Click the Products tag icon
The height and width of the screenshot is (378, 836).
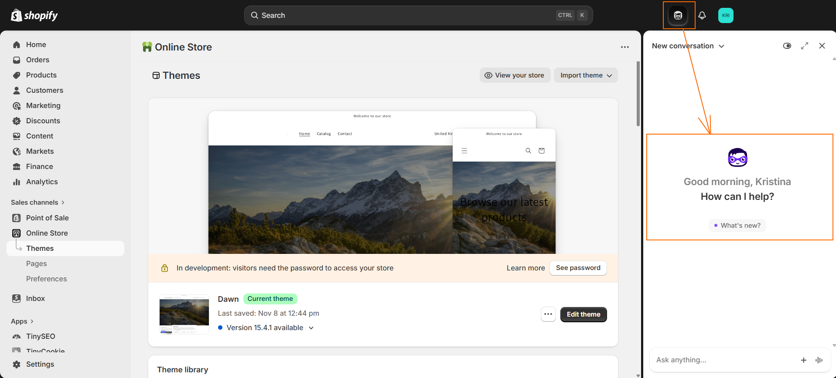[x=17, y=75]
